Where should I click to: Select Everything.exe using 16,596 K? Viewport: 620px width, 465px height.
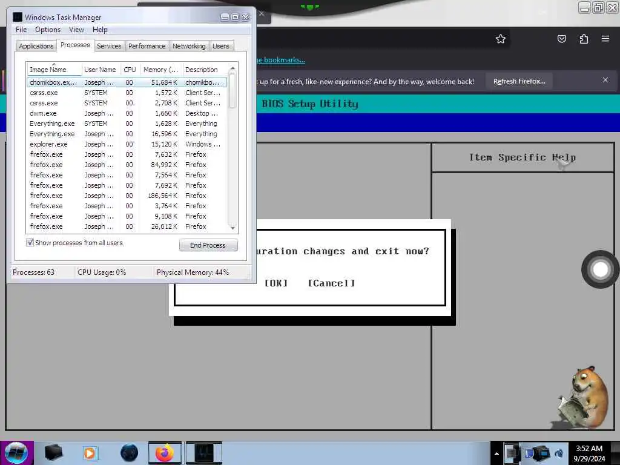[127, 134]
